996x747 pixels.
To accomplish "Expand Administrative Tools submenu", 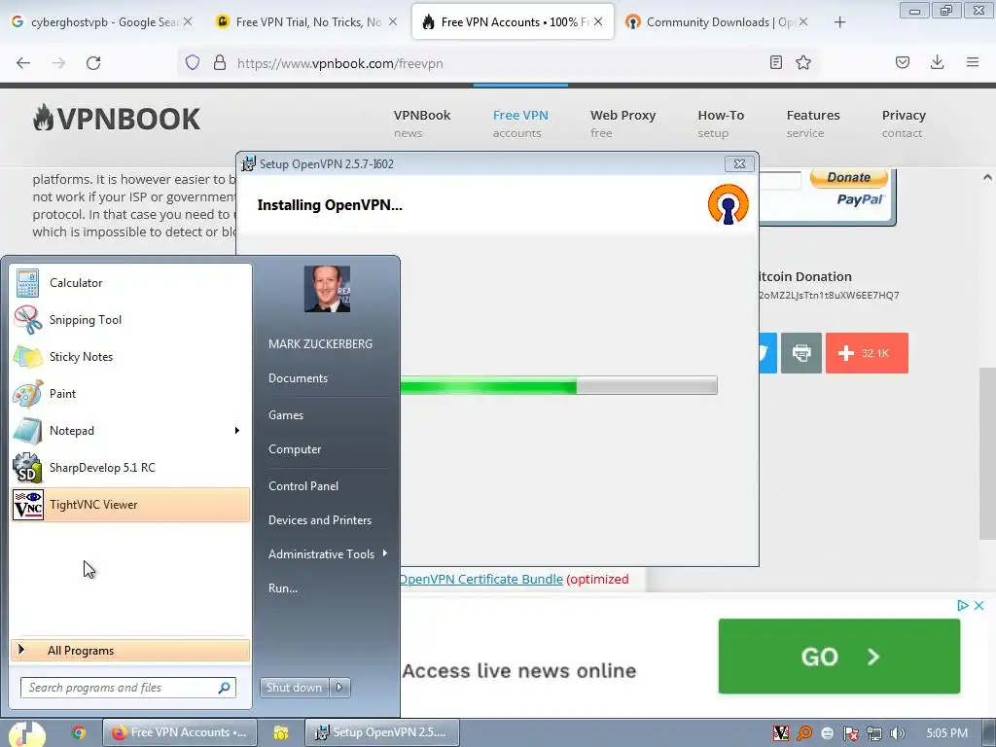I will pyautogui.click(x=327, y=553).
